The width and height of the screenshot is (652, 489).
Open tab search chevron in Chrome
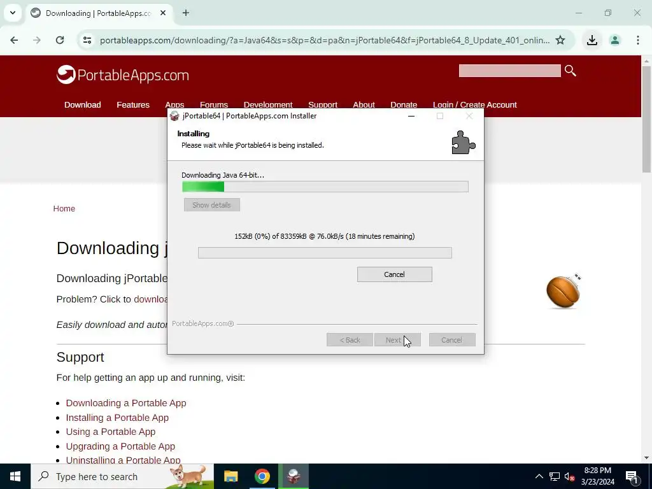(13, 13)
